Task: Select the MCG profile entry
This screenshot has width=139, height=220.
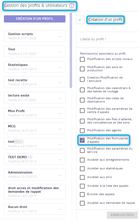Action: (x=35, y=128)
